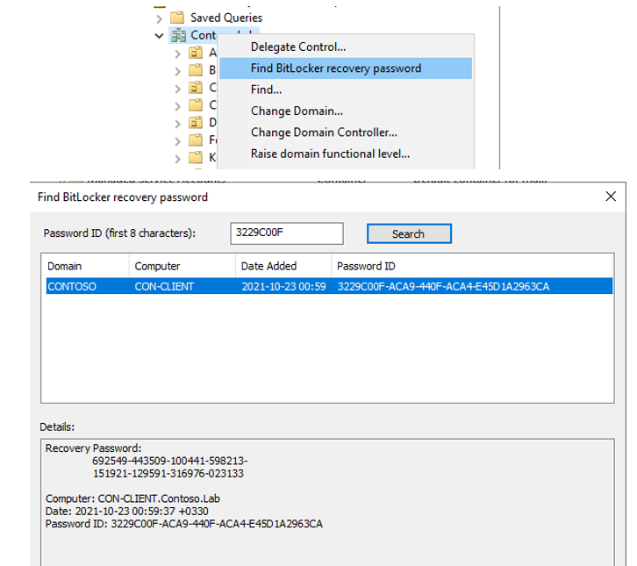
Task: Click the Saved Queries folder icon
Action: coord(178,18)
